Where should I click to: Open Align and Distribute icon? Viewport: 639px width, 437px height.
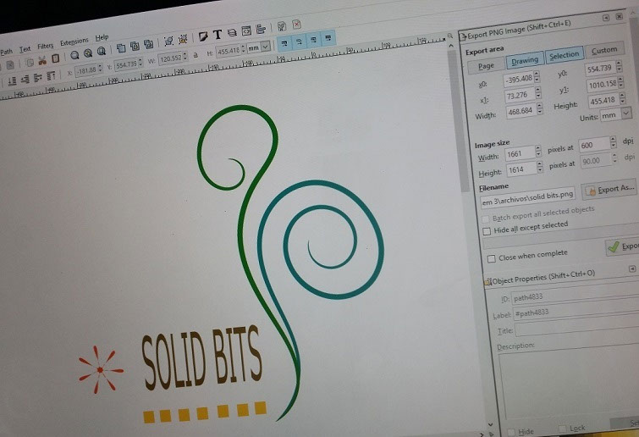click(x=261, y=29)
